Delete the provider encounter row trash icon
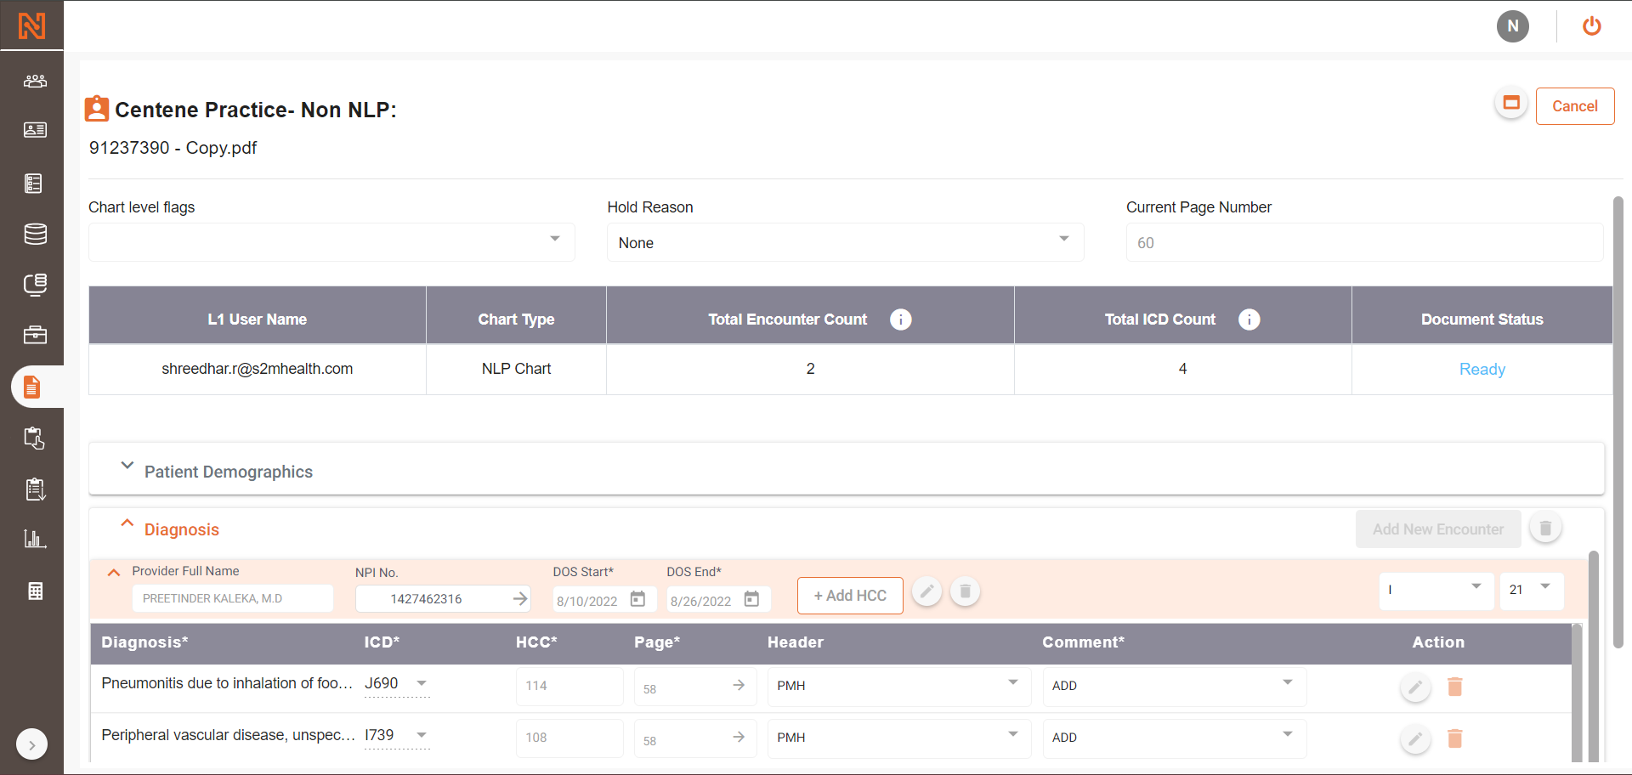Screen dimensions: 1632x775 pos(966,591)
